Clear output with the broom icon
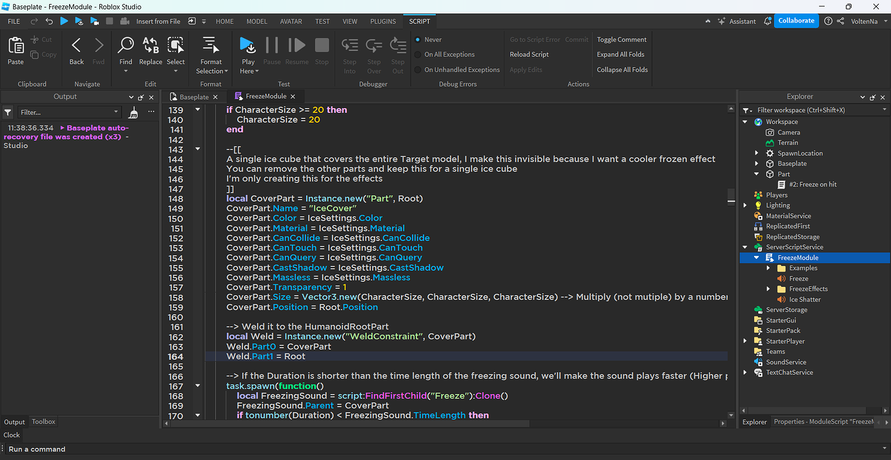Image resolution: width=891 pixels, height=460 pixels. [134, 112]
